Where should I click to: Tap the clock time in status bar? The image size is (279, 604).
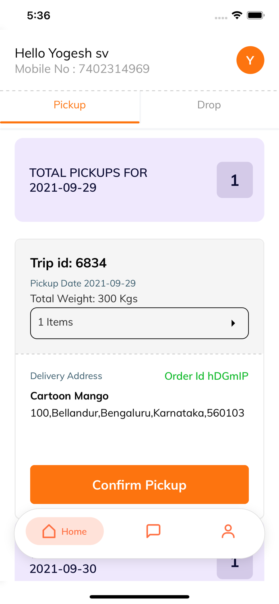coord(39,15)
